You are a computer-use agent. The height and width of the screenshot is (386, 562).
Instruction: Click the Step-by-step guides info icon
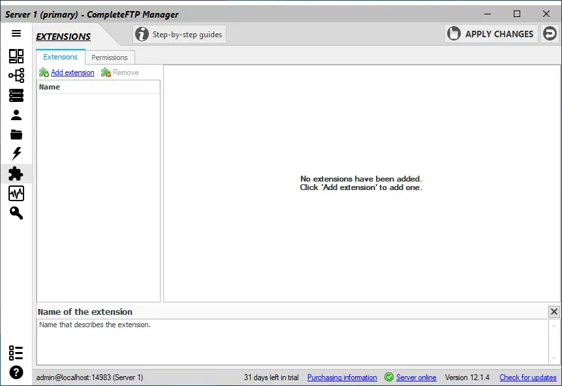click(142, 35)
